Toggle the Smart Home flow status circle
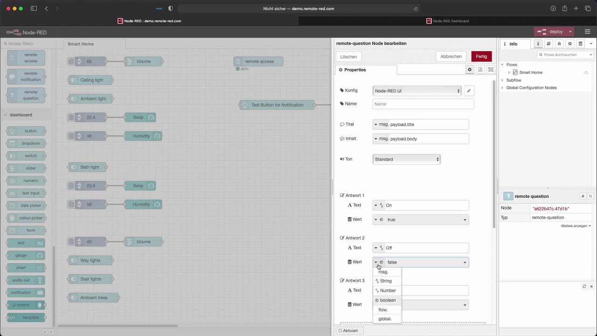597x336 pixels. (x=586, y=73)
